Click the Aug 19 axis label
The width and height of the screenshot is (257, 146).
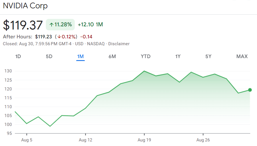144,140
